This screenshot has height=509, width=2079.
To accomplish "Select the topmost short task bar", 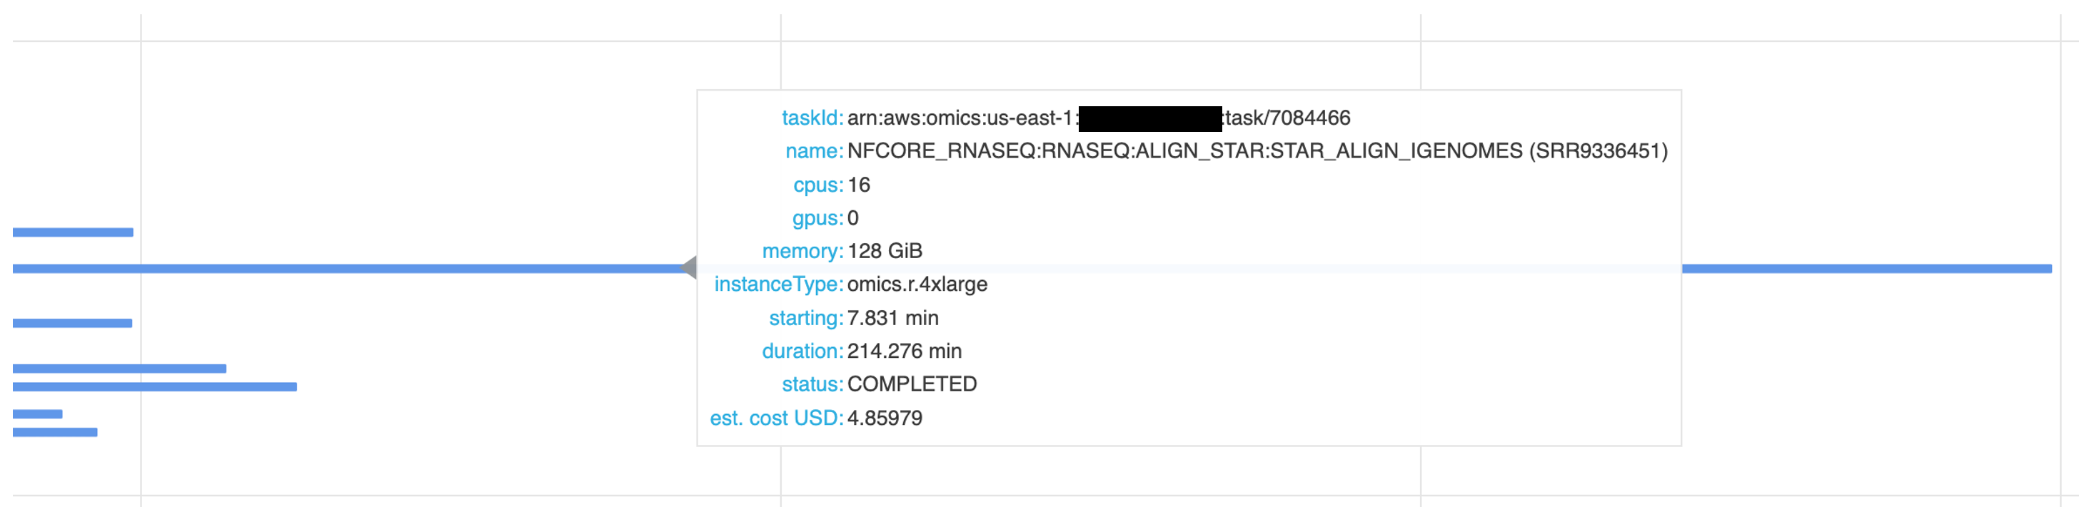I will (73, 232).
